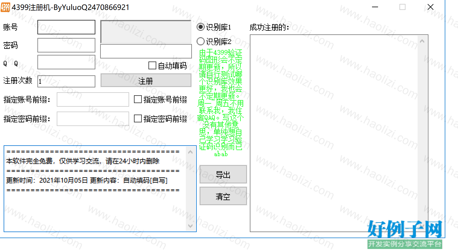Click the 指定密码前缀 text field
The image size is (458, 252).
93,119
